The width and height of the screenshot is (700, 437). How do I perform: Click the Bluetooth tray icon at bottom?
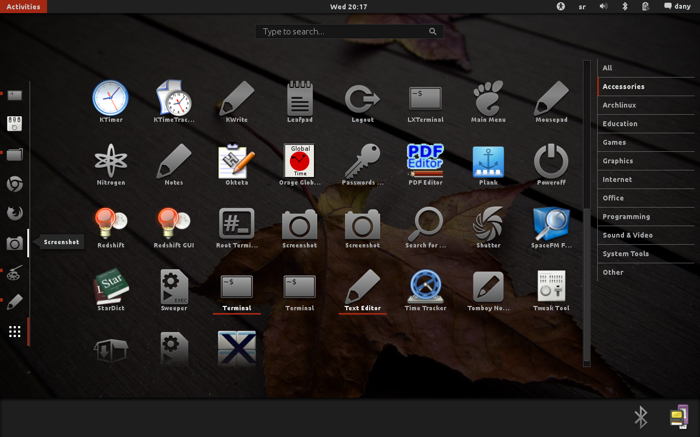coord(641,417)
